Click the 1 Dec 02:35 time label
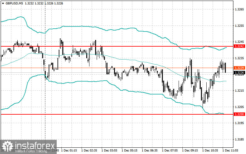The height and width of the screenshot is (154, 246). point(89,151)
